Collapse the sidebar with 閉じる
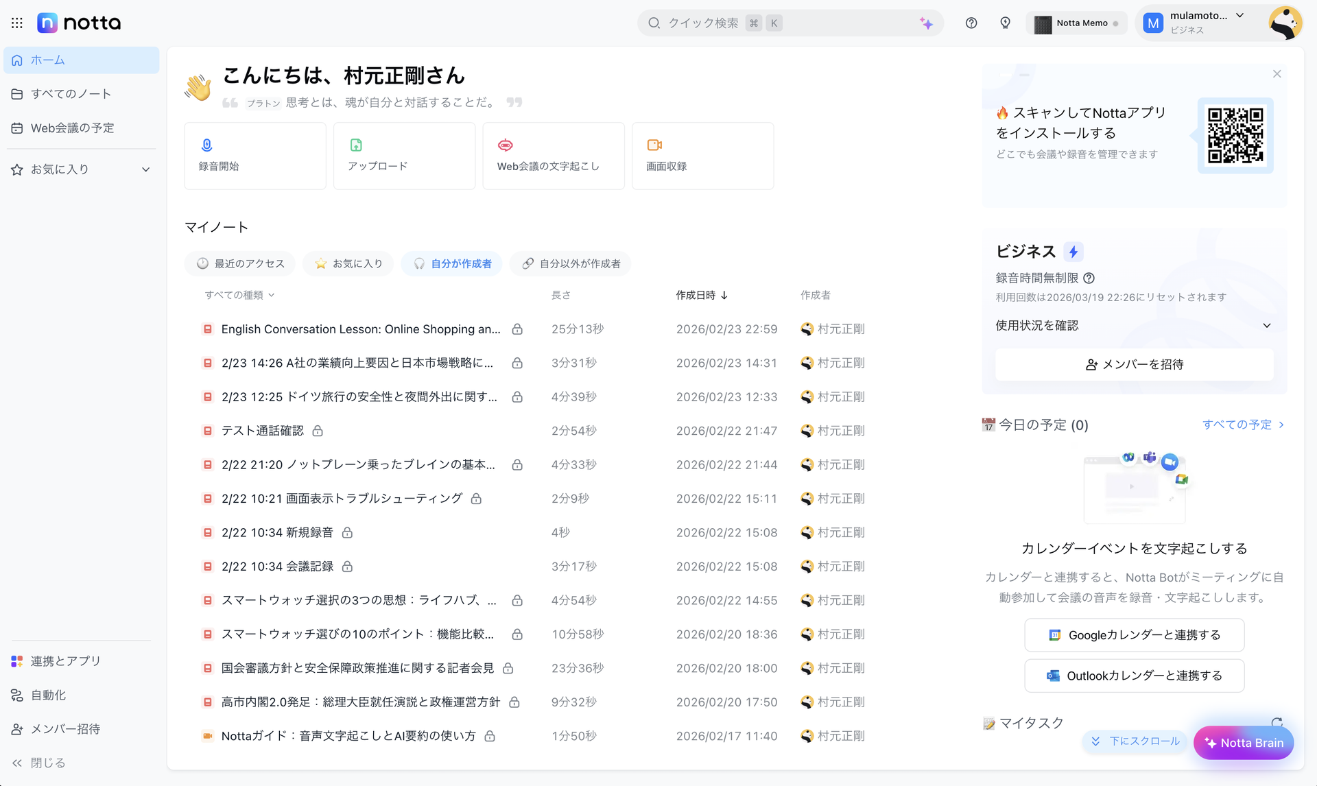This screenshot has width=1317, height=786. (39, 763)
